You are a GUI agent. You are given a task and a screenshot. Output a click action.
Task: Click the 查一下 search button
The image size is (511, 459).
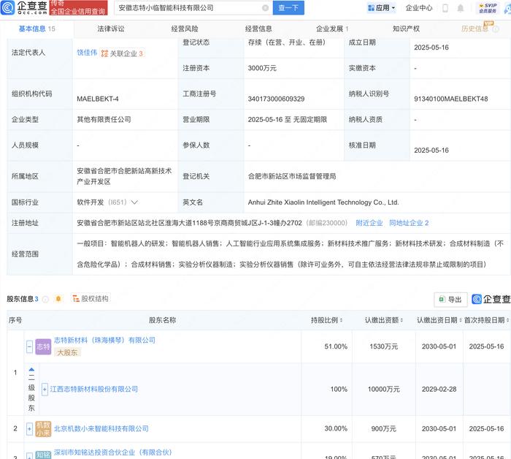[x=288, y=8]
